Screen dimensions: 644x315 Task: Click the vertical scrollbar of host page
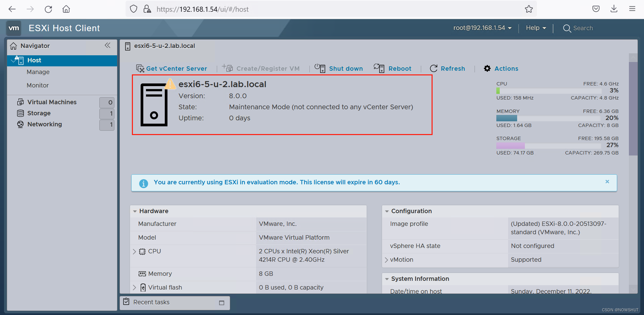(x=633, y=109)
